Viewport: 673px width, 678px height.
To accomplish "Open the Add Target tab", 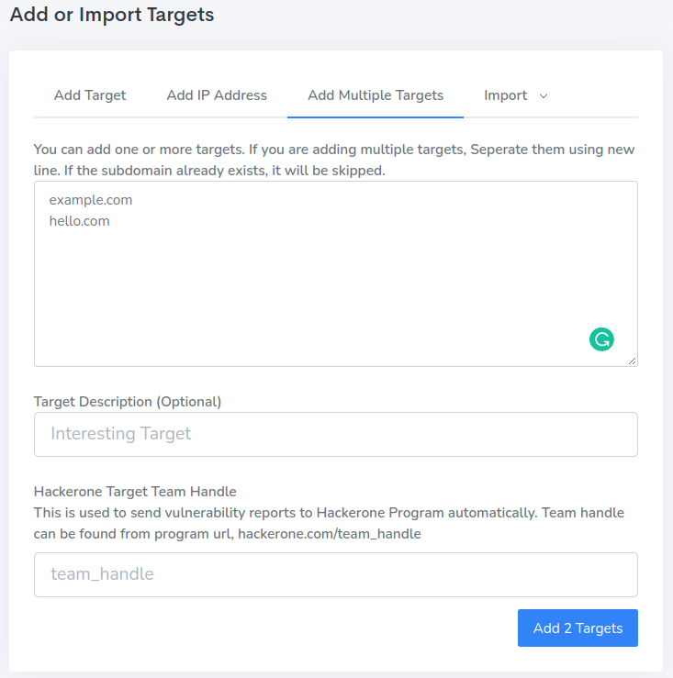I will [x=90, y=95].
